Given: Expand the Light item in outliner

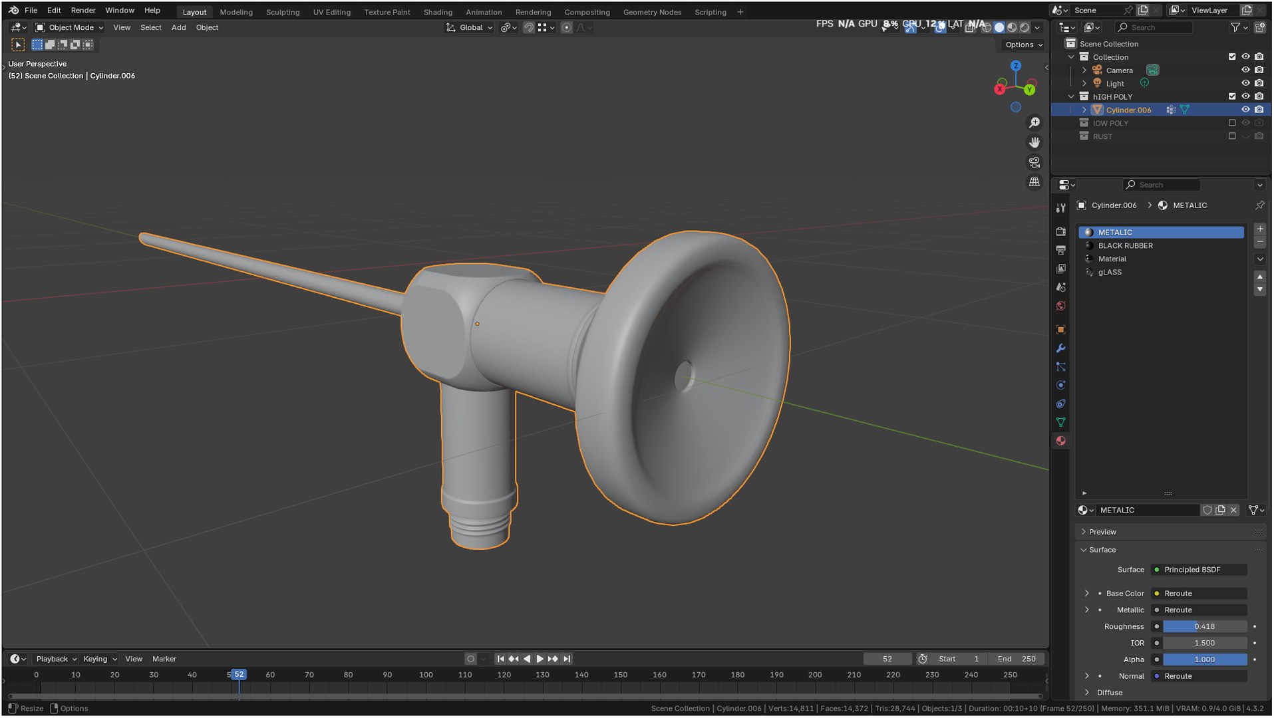Looking at the screenshot, I should 1084,83.
